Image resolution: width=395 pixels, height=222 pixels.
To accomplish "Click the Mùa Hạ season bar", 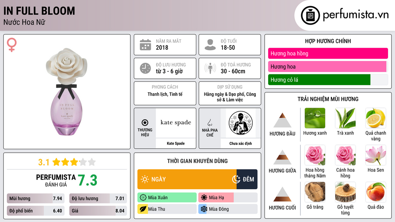I will point(228,198).
